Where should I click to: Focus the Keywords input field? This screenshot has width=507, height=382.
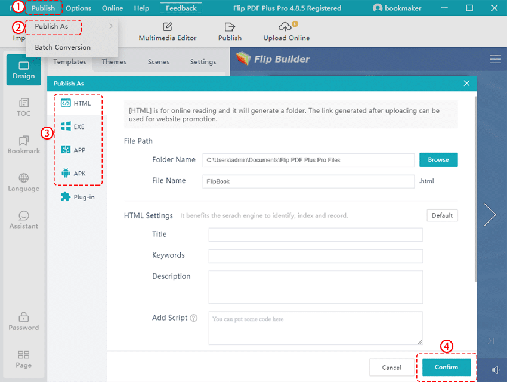click(316, 256)
